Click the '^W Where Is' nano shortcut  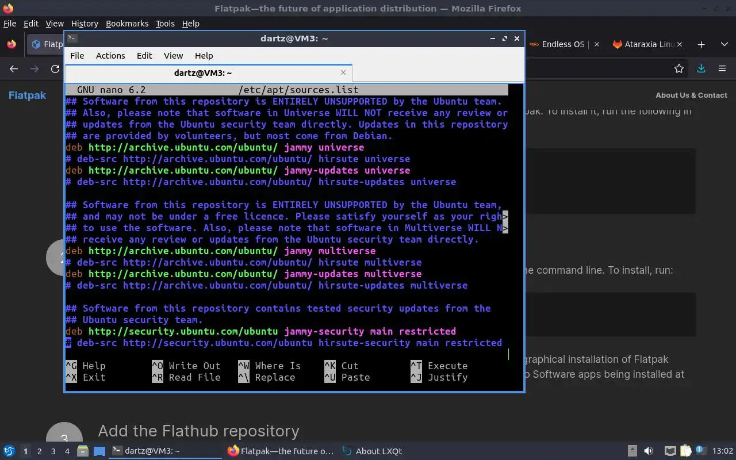pos(270,366)
